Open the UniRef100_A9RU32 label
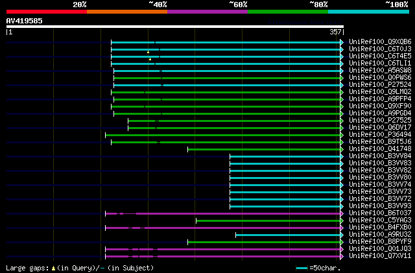The height and width of the screenshot is (273, 415). tap(380, 235)
